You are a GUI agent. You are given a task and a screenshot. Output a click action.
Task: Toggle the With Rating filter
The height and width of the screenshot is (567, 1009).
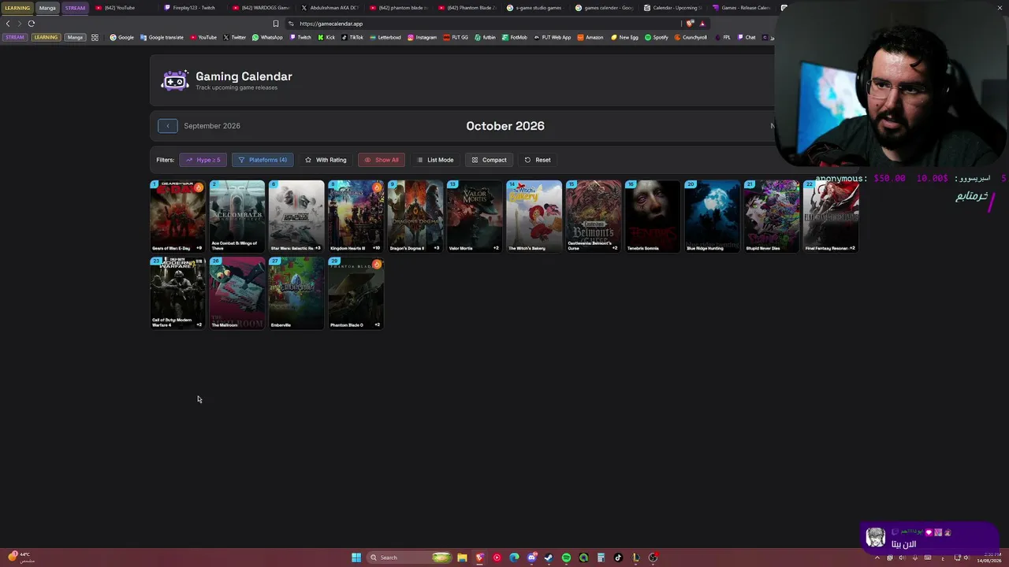326,160
